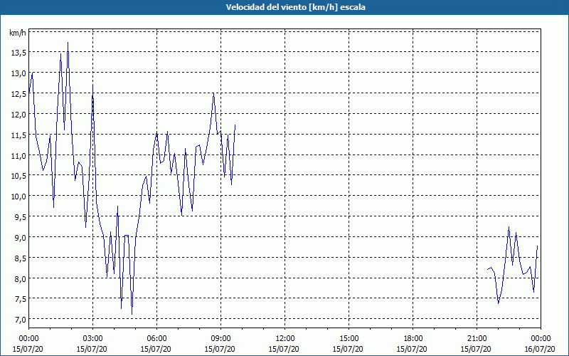Click the '15/07/20' date under 15:00
Image resolution: width=569 pixels, height=356 pixels.
point(348,349)
